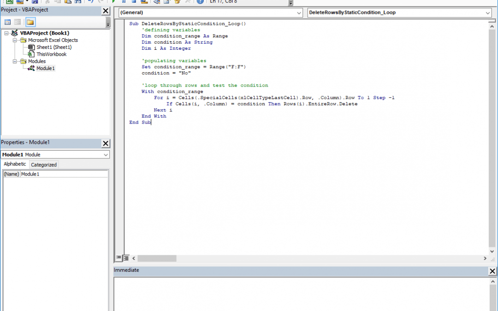Click the View Object icon in Project panel

(x=18, y=22)
